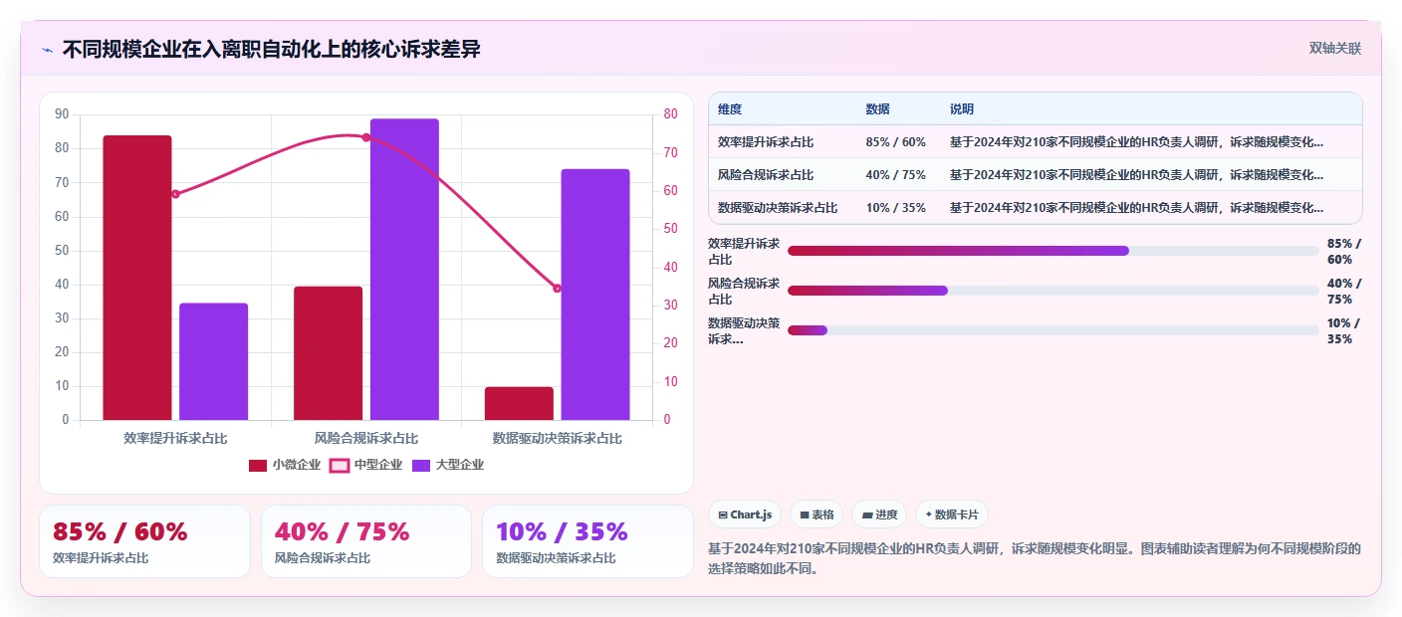Click the 小微企业 bar for 风险合规诉求占比

click(x=328, y=353)
